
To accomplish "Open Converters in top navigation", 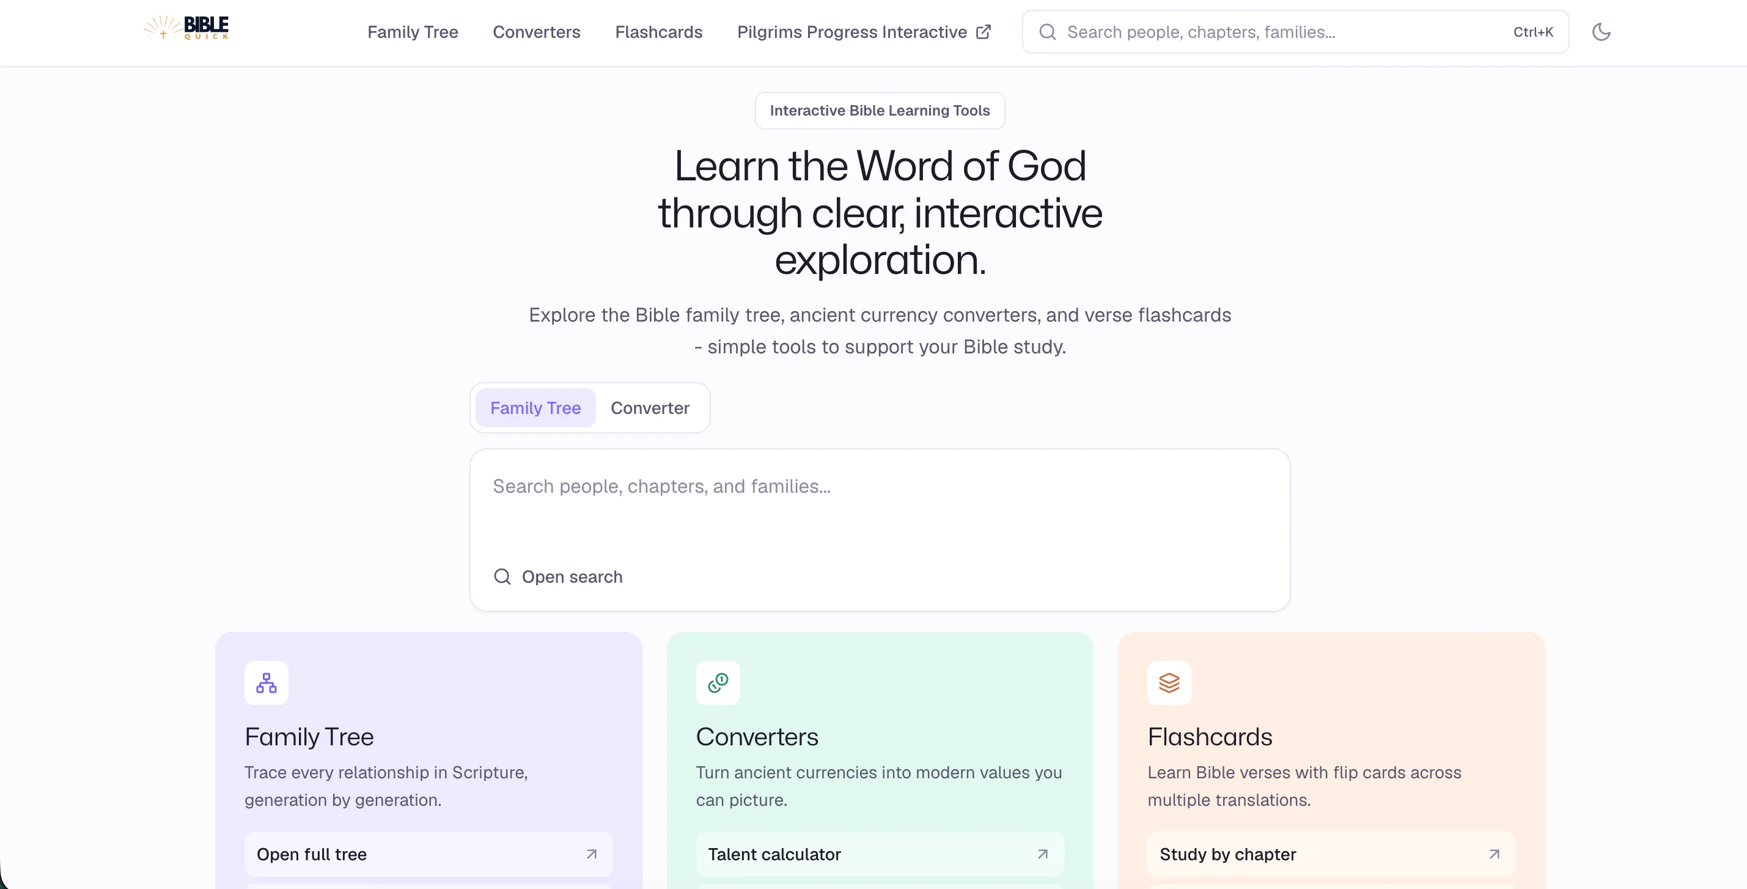I will pos(537,32).
